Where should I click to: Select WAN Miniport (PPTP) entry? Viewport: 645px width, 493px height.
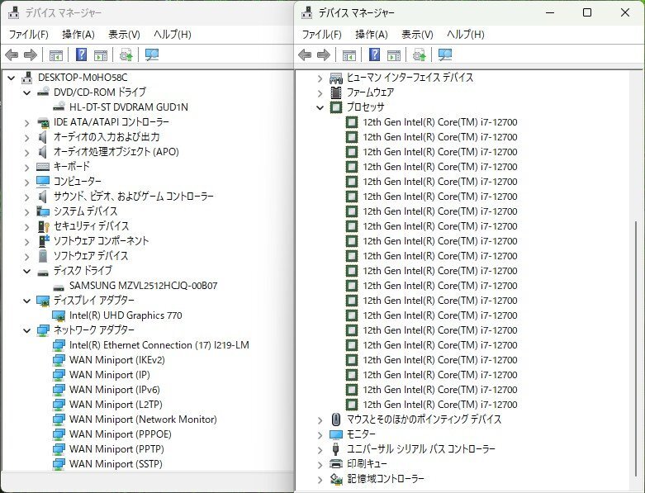[116, 449]
